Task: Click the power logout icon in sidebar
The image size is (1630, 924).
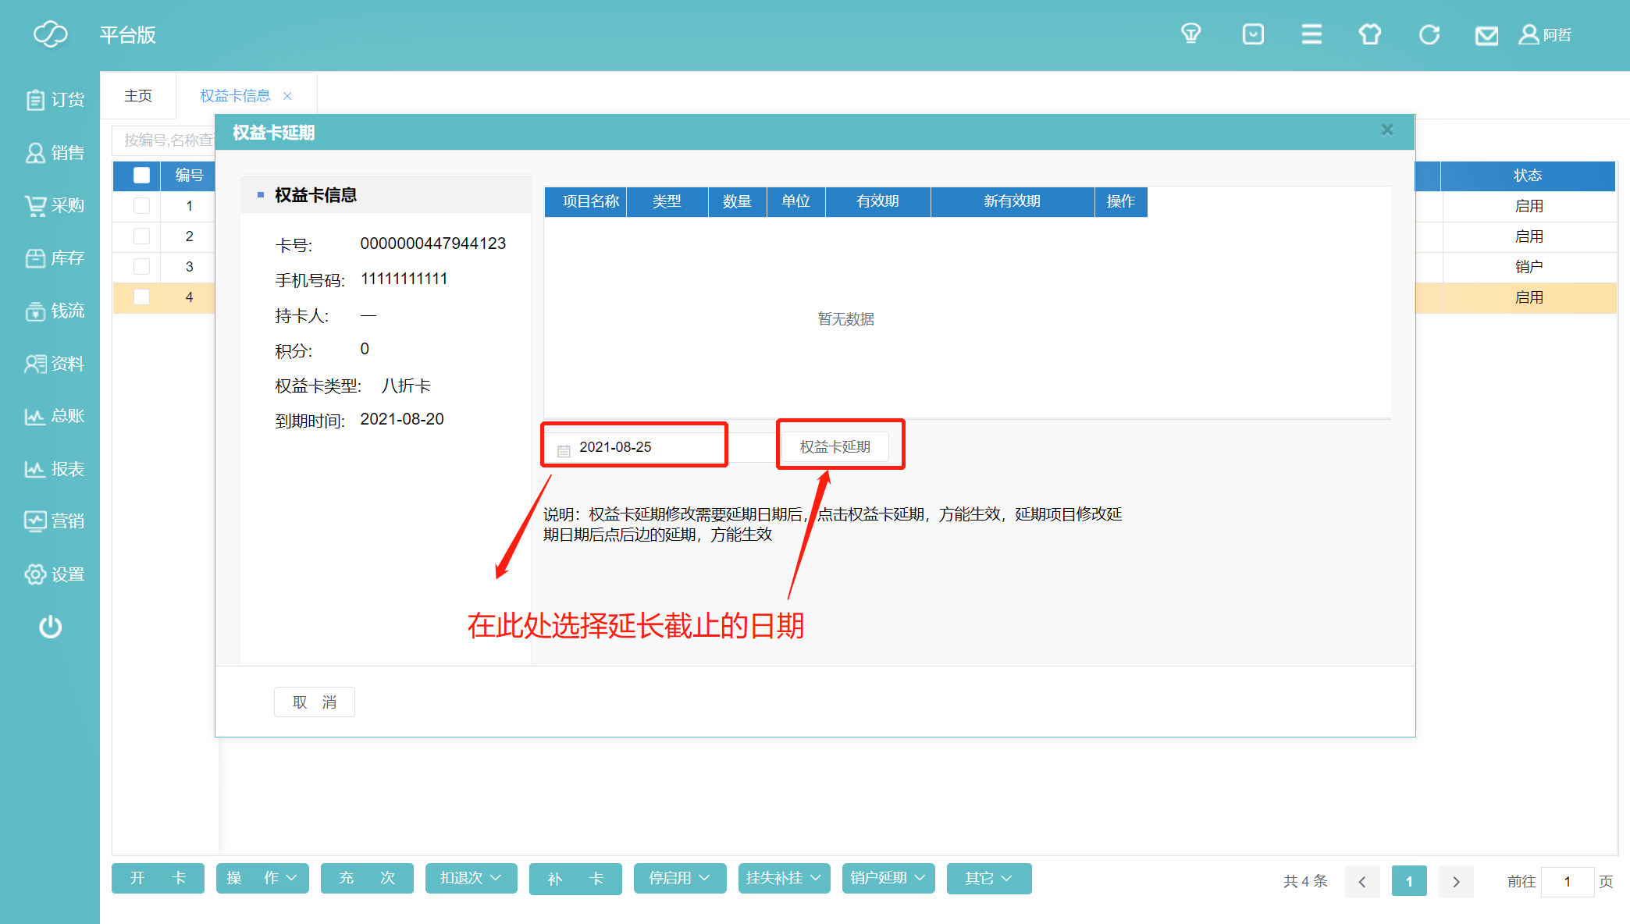Action: pyautogui.click(x=51, y=627)
